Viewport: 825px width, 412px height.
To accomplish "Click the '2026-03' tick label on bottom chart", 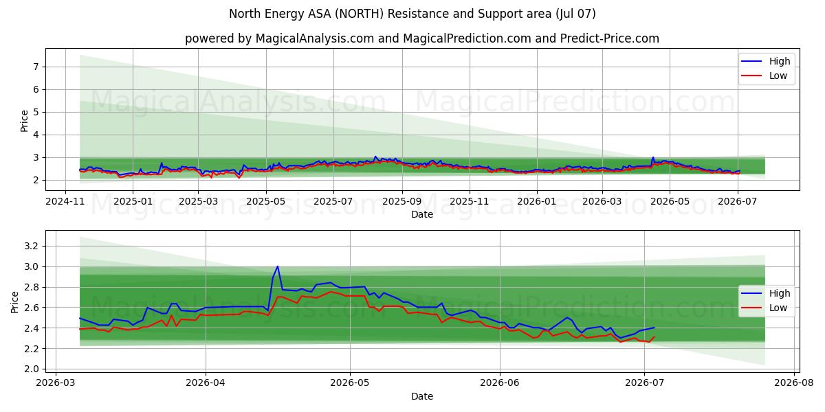I will [x=56, y=384].
